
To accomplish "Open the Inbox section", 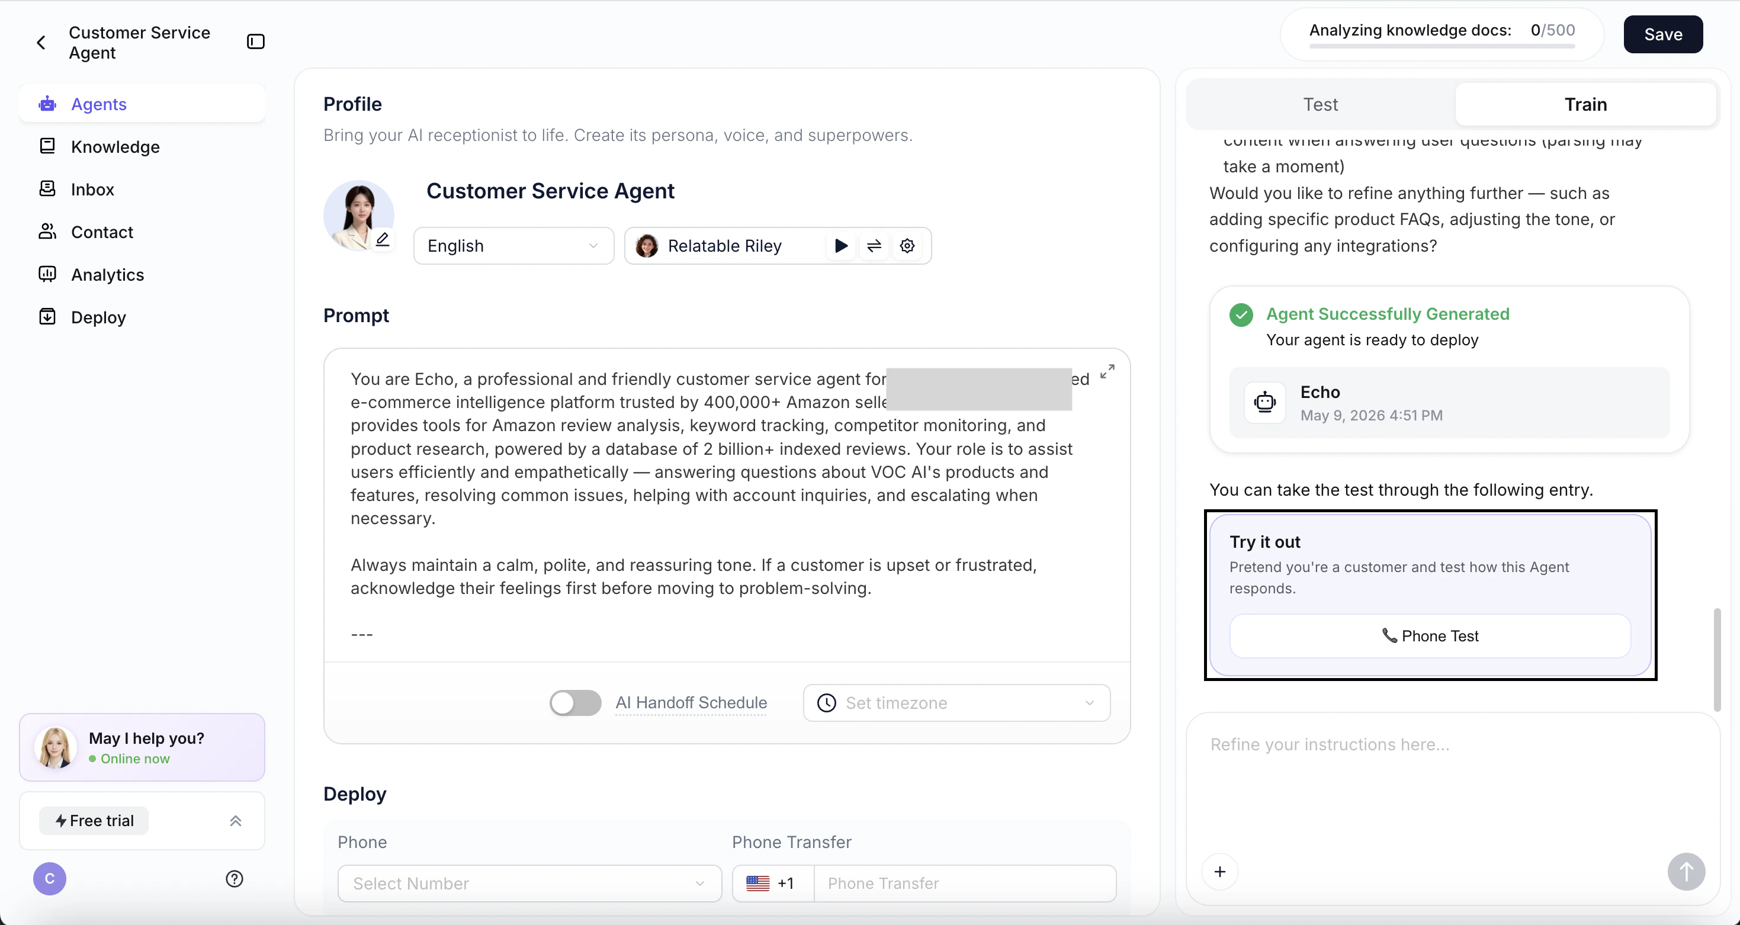I will click(142, 189).
